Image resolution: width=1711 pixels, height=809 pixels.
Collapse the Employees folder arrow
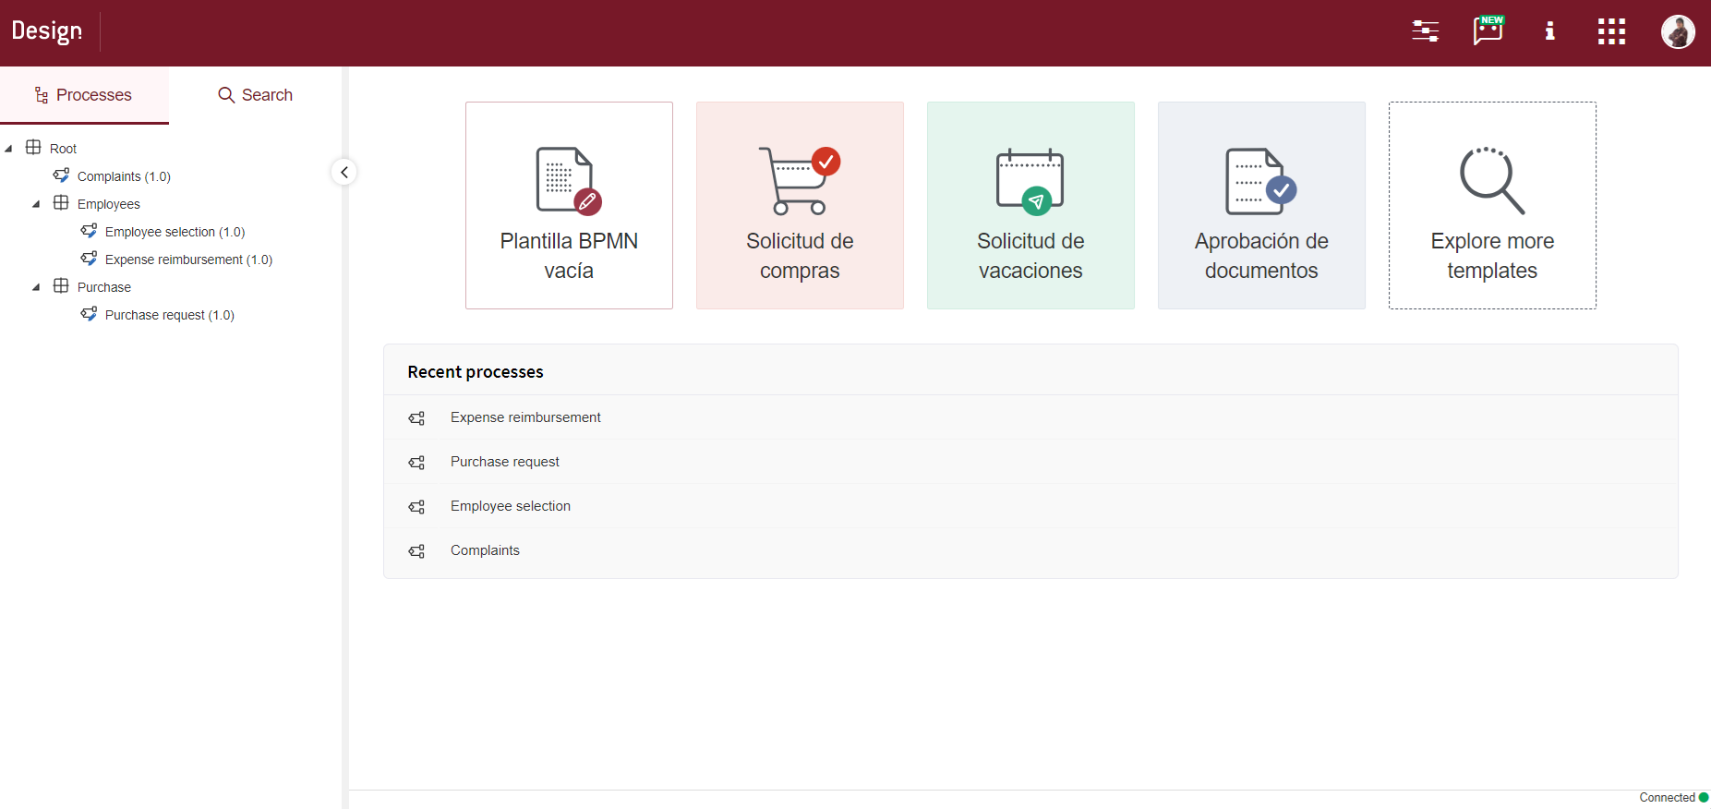coord(36,204)
